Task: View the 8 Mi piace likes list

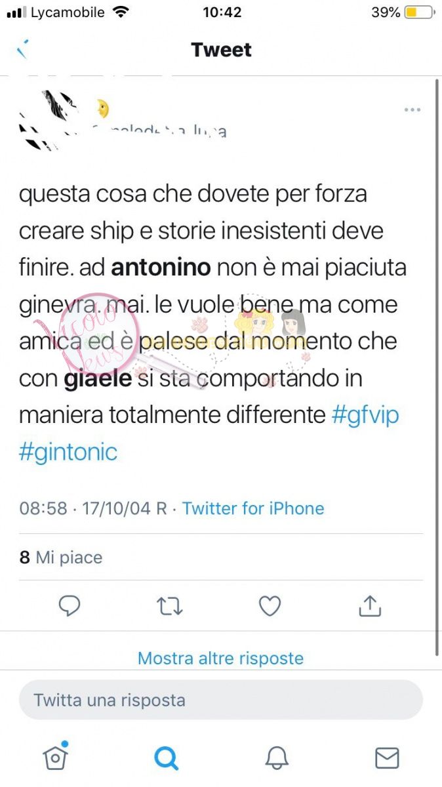Action: [x=61, y=557]
